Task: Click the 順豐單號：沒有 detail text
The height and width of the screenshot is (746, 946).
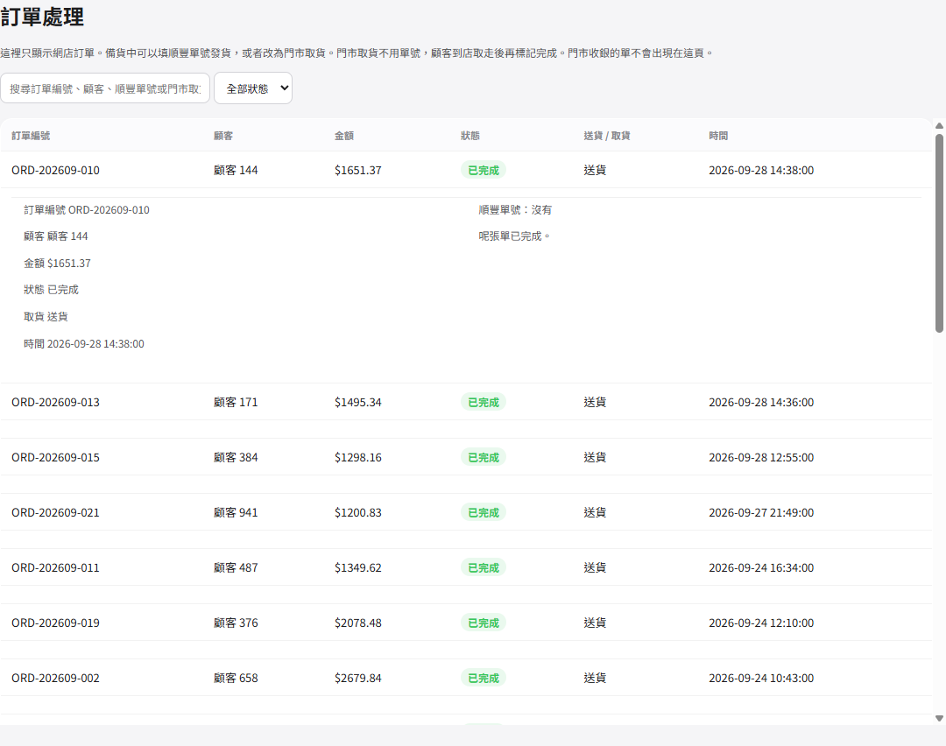Action: point(515,210)
